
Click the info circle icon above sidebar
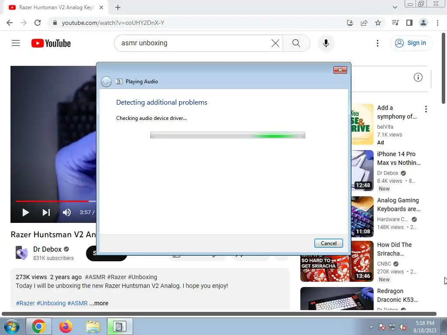418,77
